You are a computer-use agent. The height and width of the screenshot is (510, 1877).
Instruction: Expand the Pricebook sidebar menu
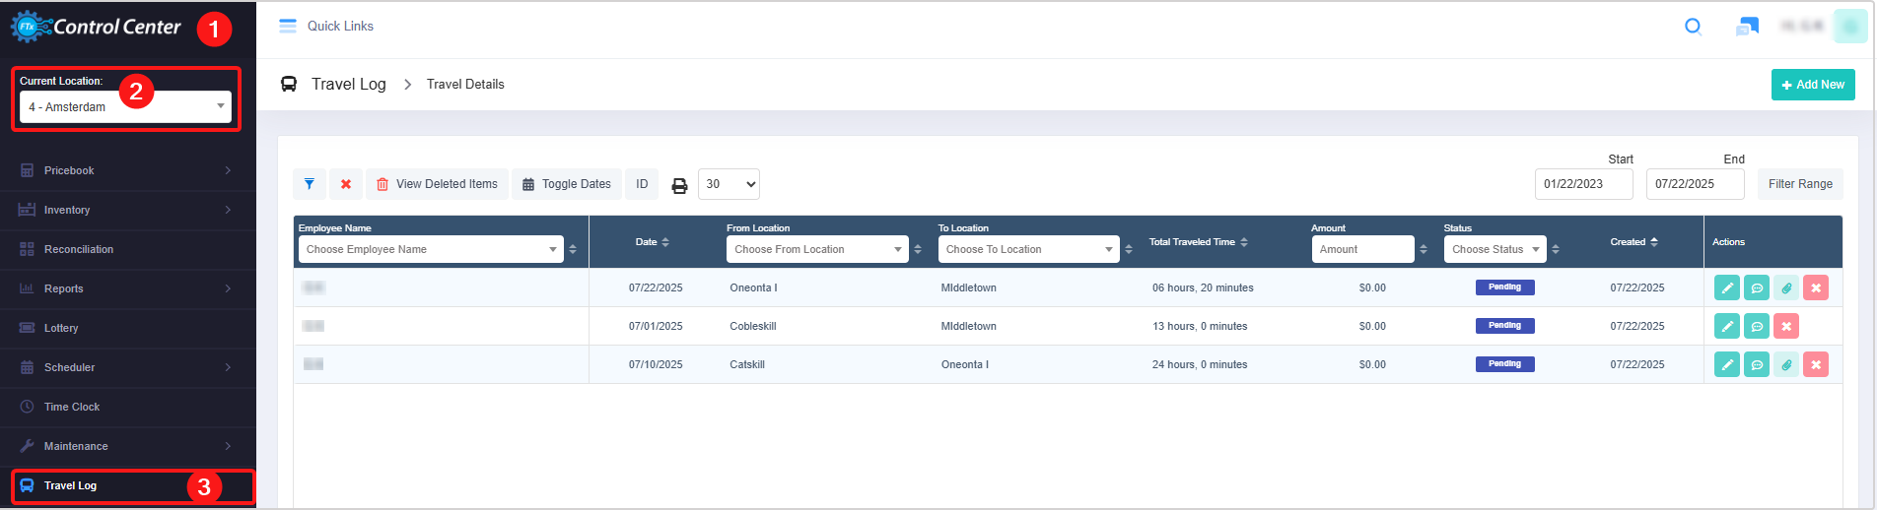click(x=126, y=170)
